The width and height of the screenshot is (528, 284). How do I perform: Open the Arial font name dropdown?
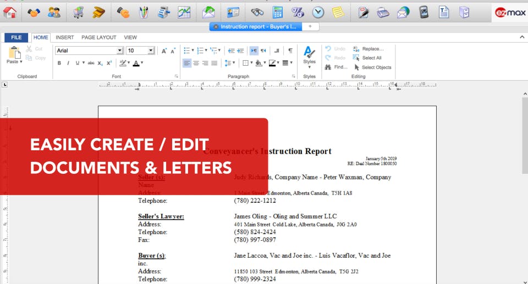click(119, 50)
